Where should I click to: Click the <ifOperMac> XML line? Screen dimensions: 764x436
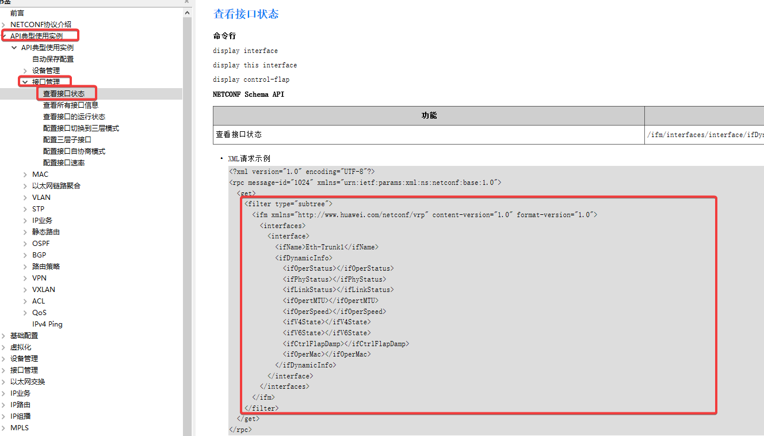click(326, 354)
